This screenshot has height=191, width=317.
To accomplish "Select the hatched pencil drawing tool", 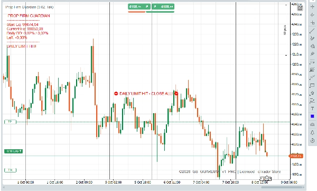I will click(312, 54).
